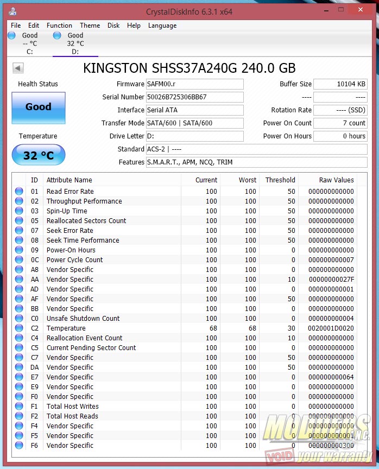Click the Attribute Name column header
Screen dimensions: 379x469
[112, 180]
